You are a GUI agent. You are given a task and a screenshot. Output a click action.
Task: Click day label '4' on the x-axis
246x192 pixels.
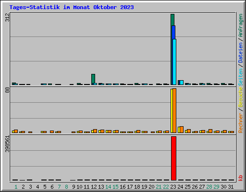37,187
